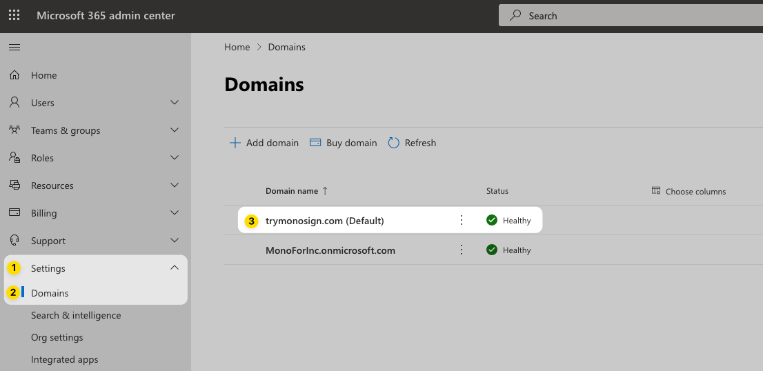Click the green Healthy checkmark for MonoForInc.onmicrosoft.com
This screenshot has height=371, width=763.
[x=492, y=250]
